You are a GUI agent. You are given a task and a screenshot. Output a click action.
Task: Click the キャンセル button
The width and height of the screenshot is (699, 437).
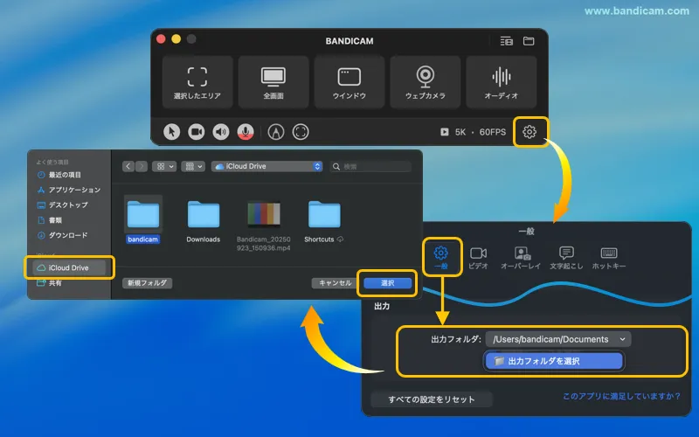pos(336,282)
